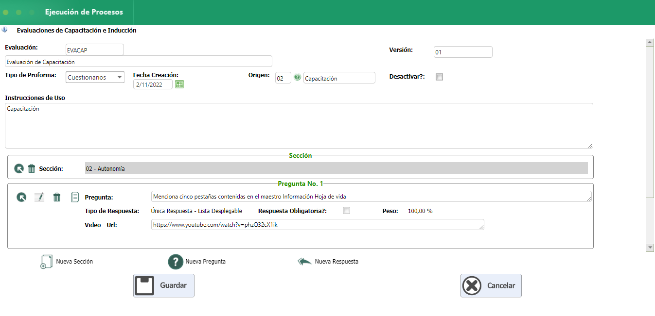This screenshot has height=316, width=655.
Task: Delete the 02 - Autonomía section via trash icon
Action: (x=32, y=168)
